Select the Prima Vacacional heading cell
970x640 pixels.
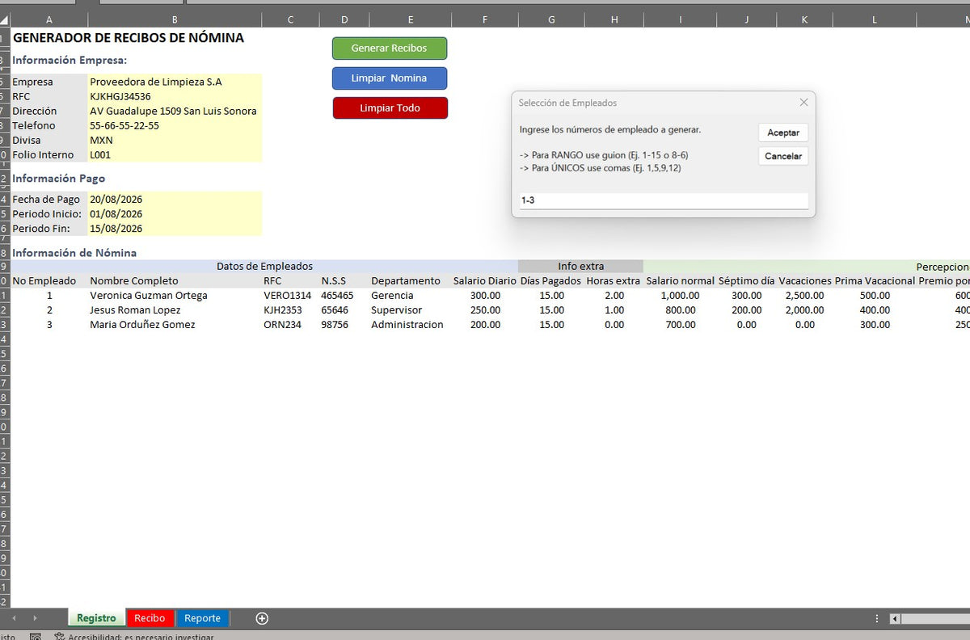click(x=874, y=280)
